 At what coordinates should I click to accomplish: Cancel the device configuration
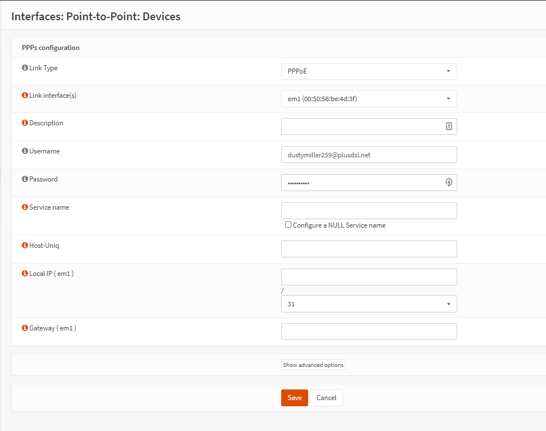tap(326, 398)
